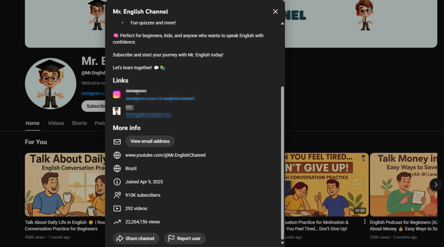Close the Mr. English Channel dialog

point(275,11)
